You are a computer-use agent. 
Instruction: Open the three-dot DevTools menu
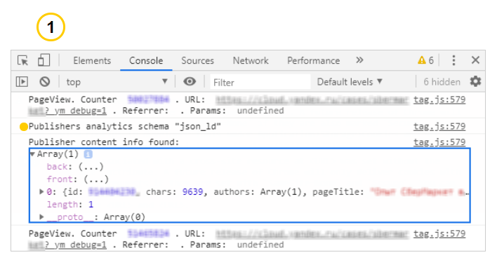(x=453, y=60)
